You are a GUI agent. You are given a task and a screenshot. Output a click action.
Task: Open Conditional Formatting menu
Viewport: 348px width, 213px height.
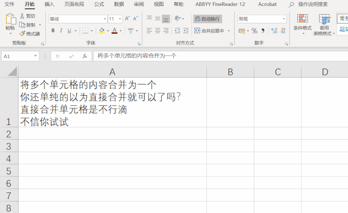pyautogui.click(x=302, y=24)
